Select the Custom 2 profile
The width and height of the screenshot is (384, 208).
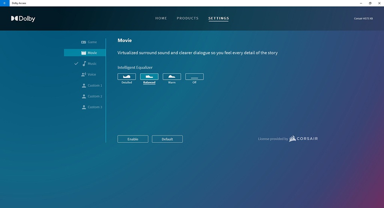pyautogui.click(x=85, y=96)
